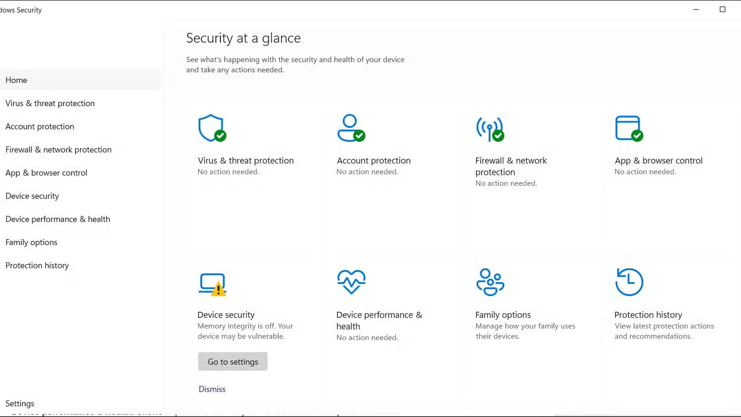Screen dimensions: 741x417
Task: Dismiss the Device security warning
Action: 212,389
